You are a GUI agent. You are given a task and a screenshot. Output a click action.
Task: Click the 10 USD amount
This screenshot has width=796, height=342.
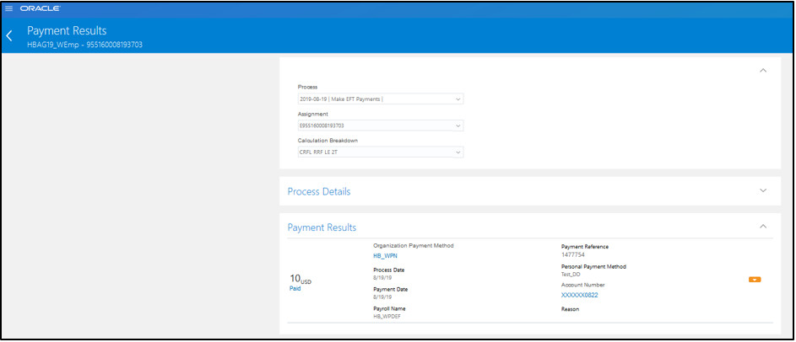pyautogui.click(x=300, y=279)
